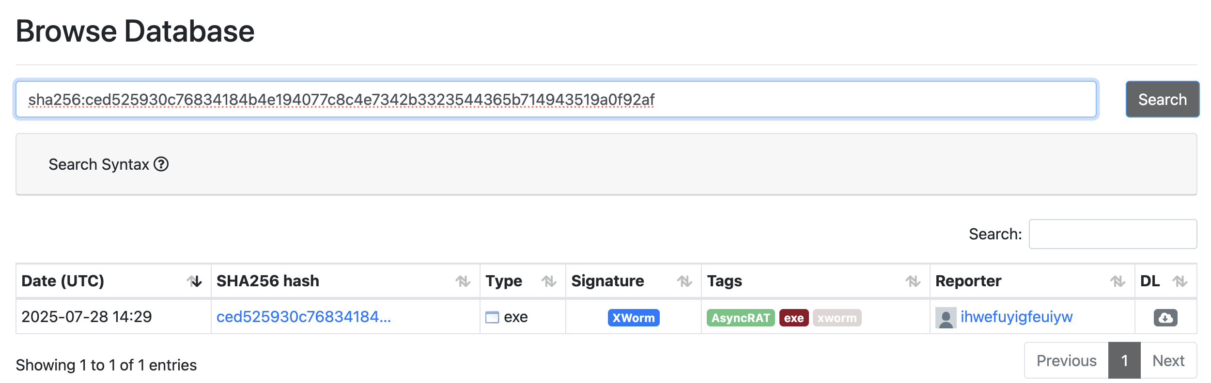Sort table by Reporter column
This screenshot has width=1211, height=383.
[x=1118, y=281]
